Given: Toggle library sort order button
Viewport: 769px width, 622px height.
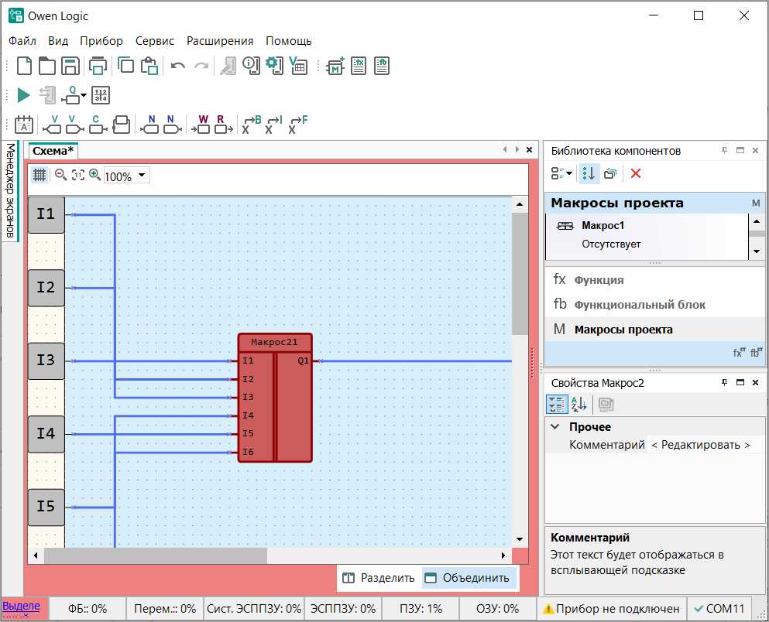Looking at the screenshot, I should click(x=589, y=173).
